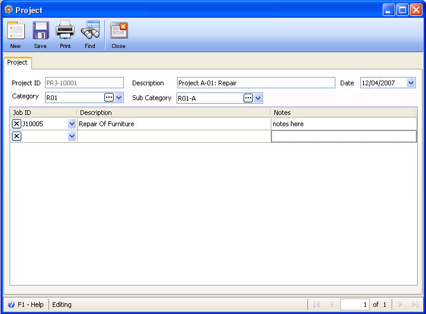The width and height of the screenshot is (426, 314).
Task: Open the Date picker dropdown
Action: [x=411, y=82]
